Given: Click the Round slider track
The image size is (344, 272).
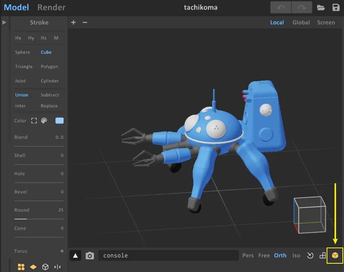Looking at the screenshot, I should 39,219.
